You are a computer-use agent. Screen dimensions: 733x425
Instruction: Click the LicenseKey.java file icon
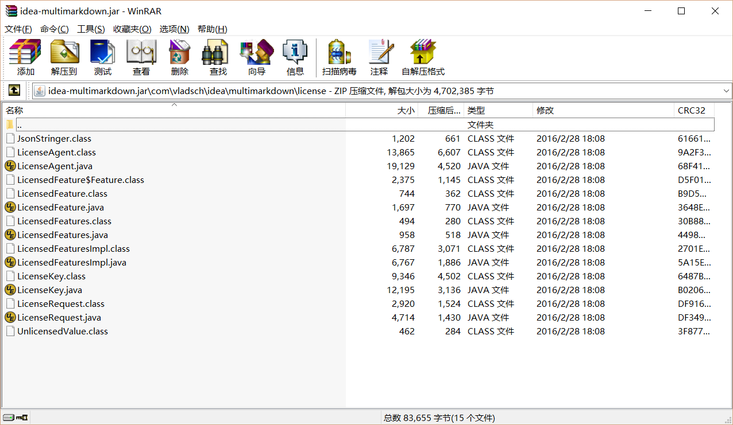(10, 290)
